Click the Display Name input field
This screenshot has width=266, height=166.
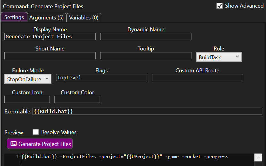[50, 36]
